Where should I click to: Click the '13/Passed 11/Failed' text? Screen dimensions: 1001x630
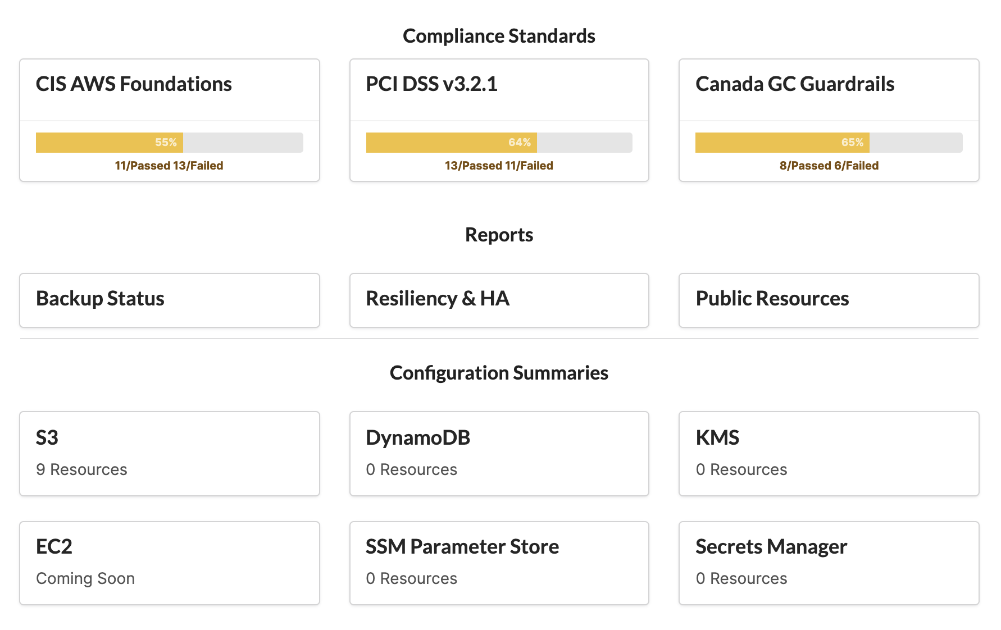point(499,166)
